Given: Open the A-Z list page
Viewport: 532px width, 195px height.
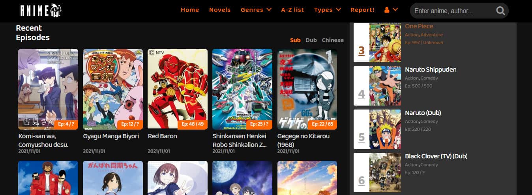Looking at the screenshot, I should (x=292, y=10).
